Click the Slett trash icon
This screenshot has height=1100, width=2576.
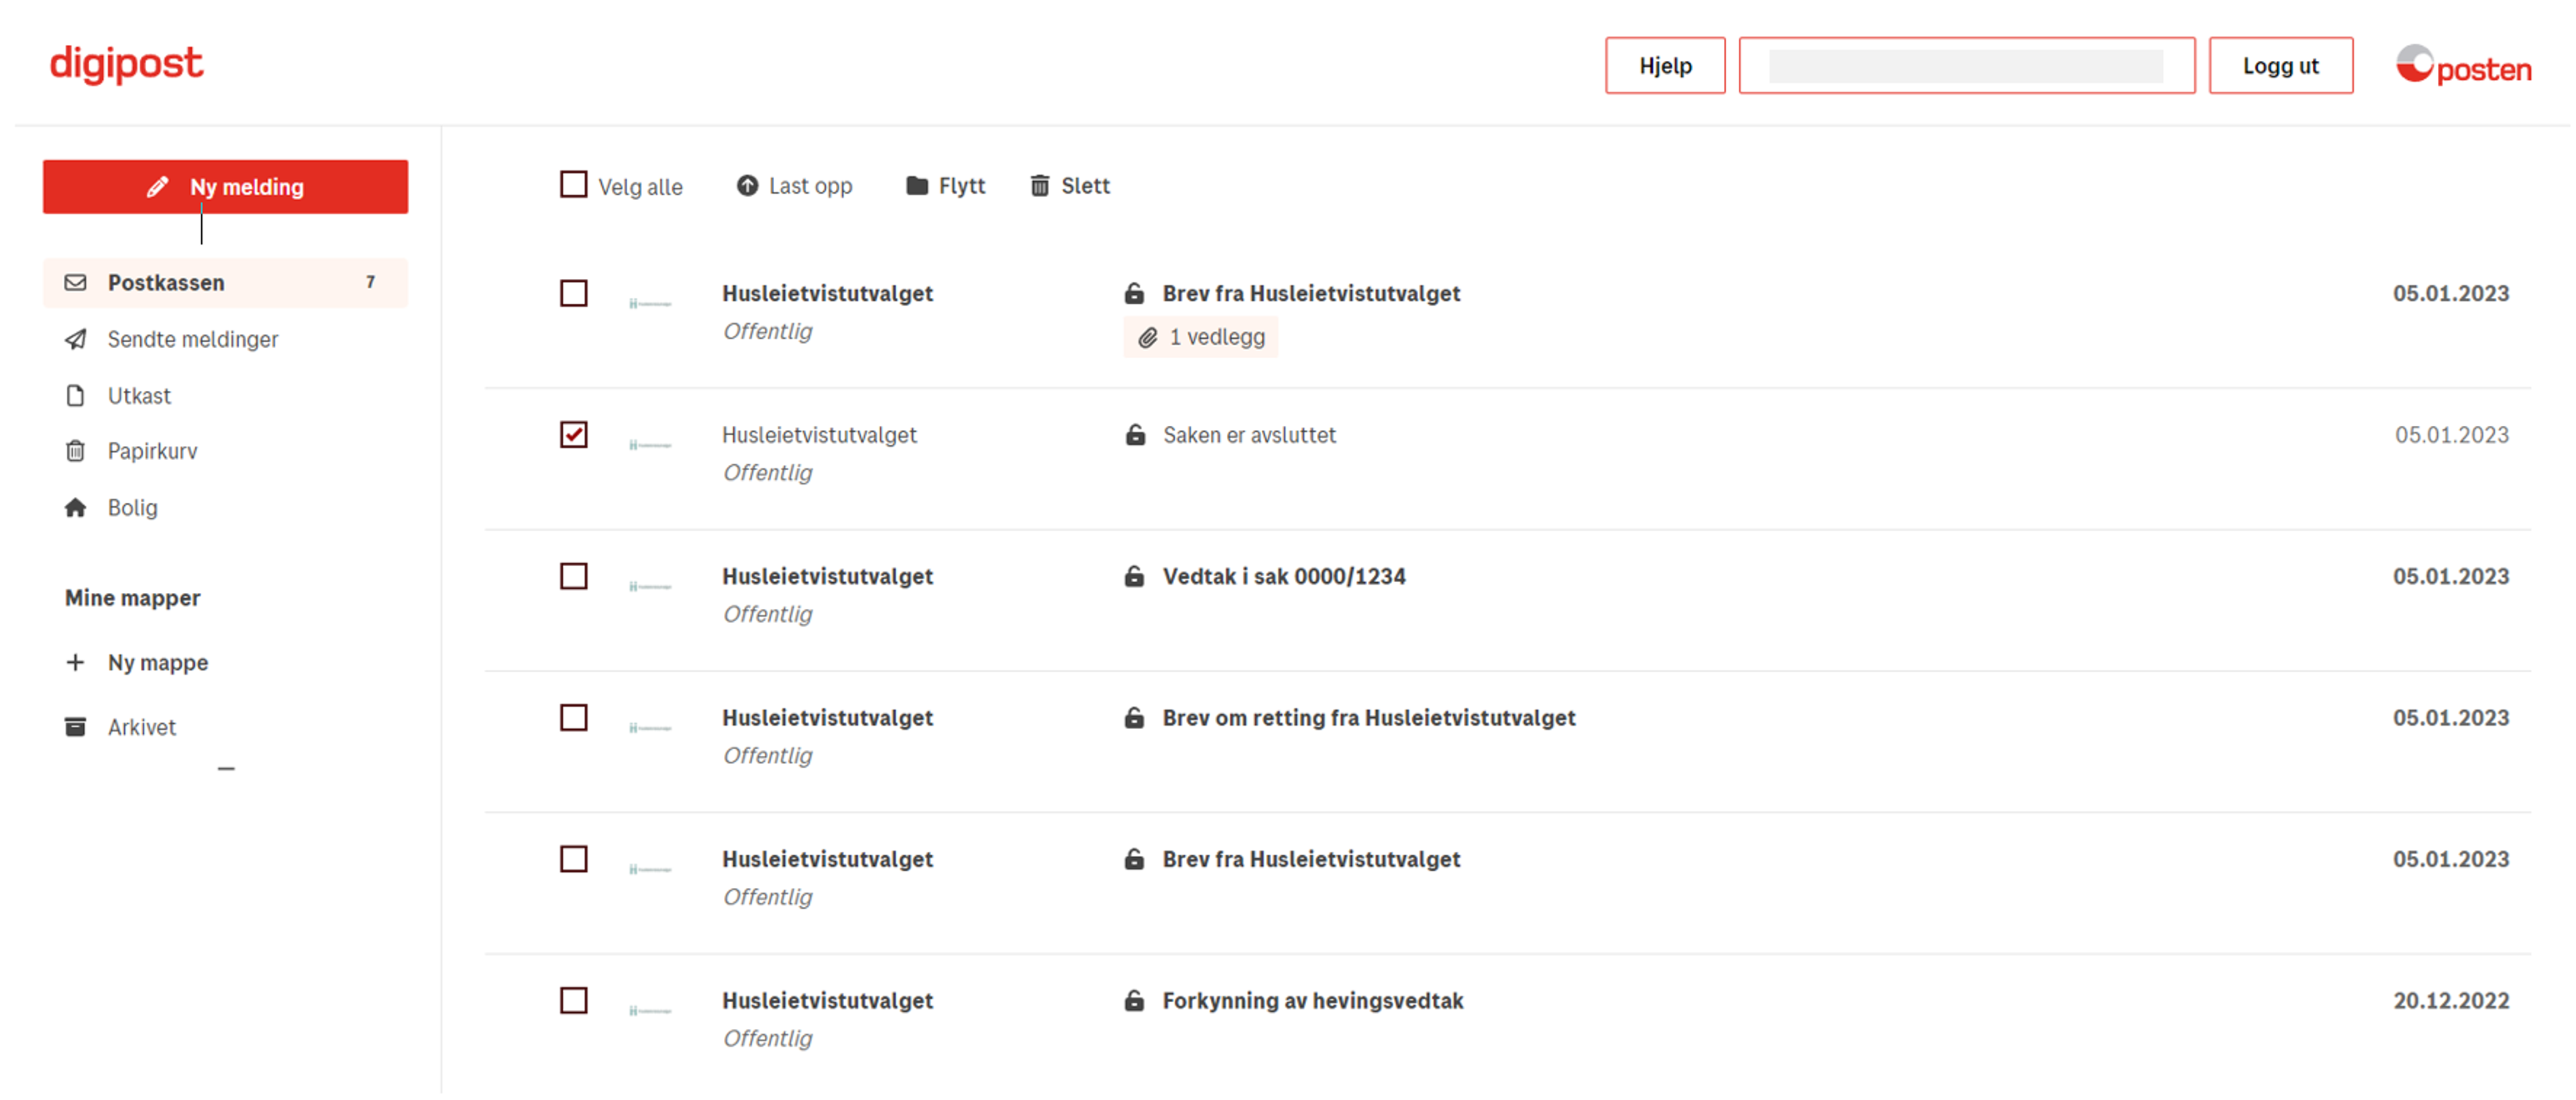(1040, 186)
